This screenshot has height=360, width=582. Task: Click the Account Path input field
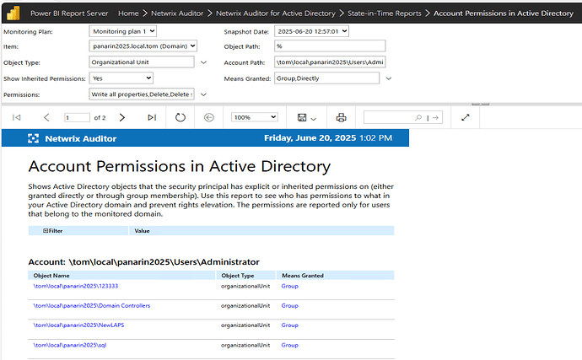point(330,62)
